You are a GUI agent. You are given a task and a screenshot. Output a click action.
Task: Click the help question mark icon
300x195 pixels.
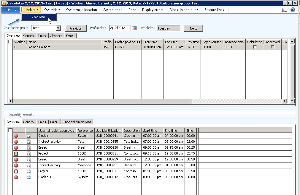(x=293, y=10)
